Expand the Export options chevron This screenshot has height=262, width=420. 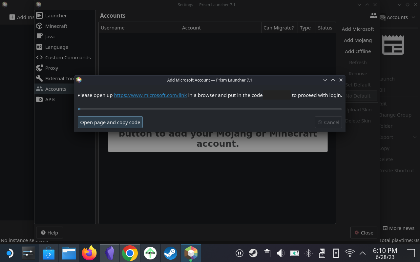tap(414, 137)
